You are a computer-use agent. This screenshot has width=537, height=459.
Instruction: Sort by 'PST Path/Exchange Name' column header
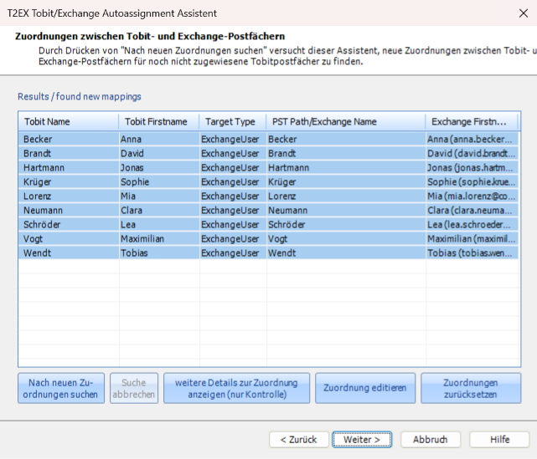pos(346,122)
